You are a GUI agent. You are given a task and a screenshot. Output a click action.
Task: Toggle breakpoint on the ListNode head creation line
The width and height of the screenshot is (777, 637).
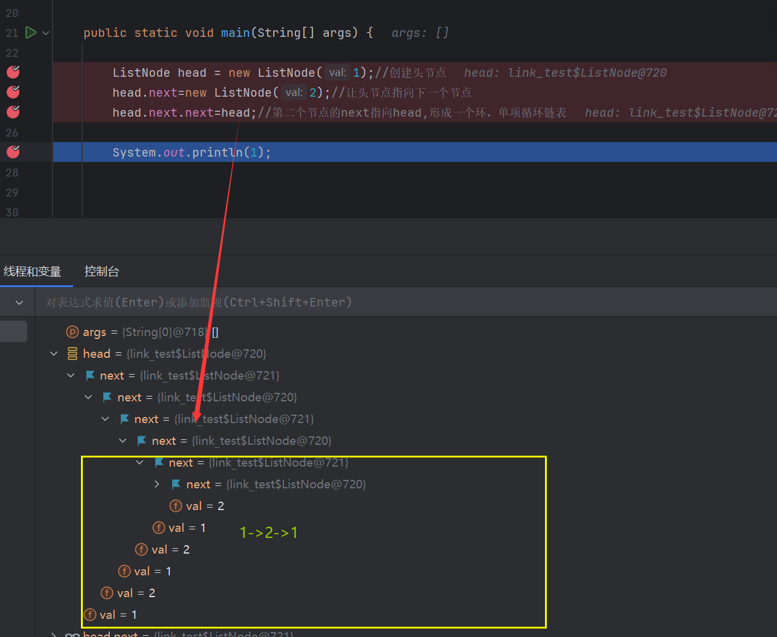coord(13,73)
